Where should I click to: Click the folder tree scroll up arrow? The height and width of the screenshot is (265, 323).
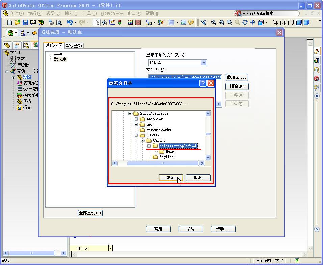point(208,113)
